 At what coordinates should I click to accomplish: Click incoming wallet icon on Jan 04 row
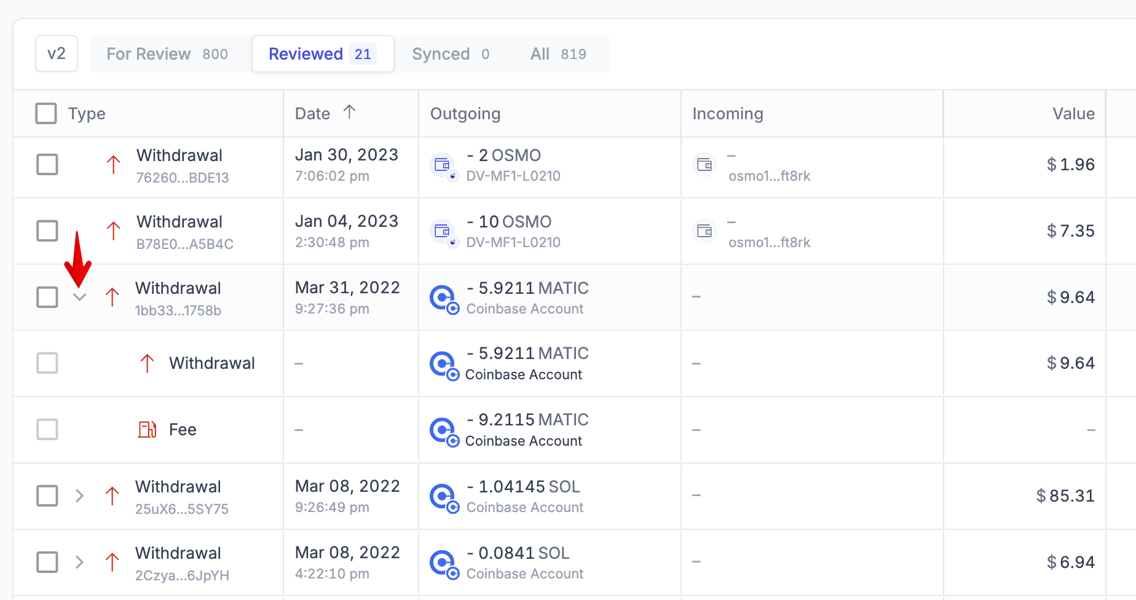coord(704,231)
